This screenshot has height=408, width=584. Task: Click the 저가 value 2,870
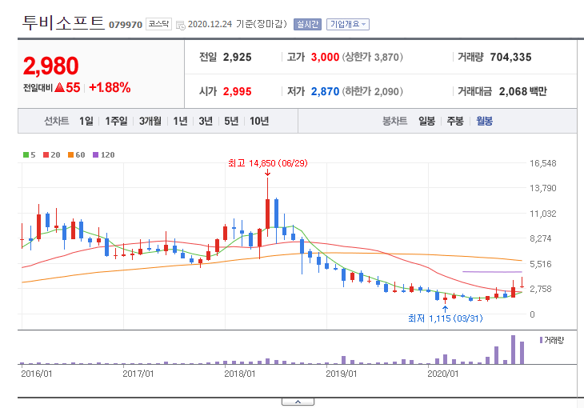tap(325, 91)
